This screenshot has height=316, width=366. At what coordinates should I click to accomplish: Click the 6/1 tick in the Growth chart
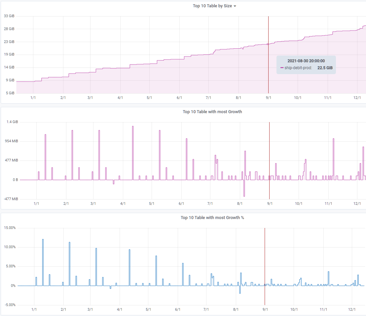[x=181, y=204]
